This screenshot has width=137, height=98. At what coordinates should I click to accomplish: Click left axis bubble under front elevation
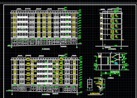[x=11, y=47]
